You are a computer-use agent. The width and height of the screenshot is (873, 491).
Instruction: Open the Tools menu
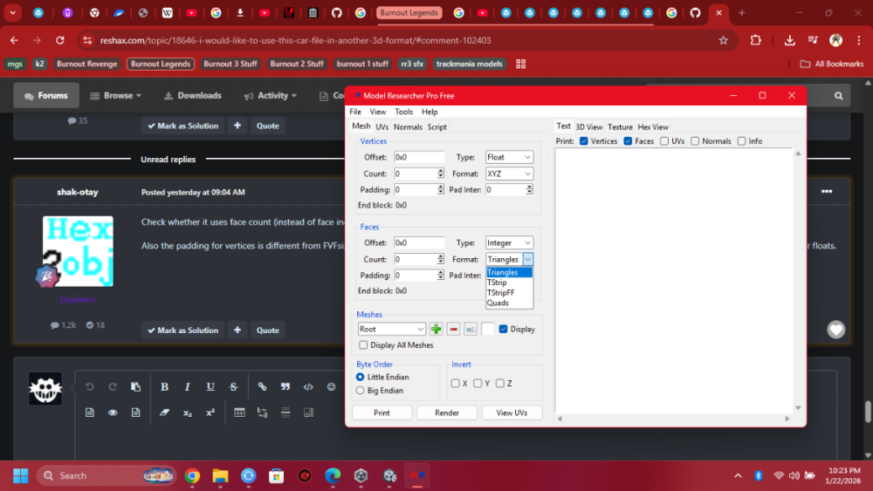pyautogui.click(x=403, y=112)
